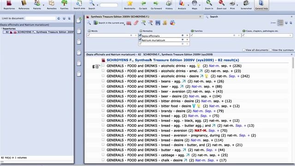Viewport: 295px width, 166px height.
Task: Switch to Synthesis Treasure Edition 2009V tab
Action: click(120, 17)
